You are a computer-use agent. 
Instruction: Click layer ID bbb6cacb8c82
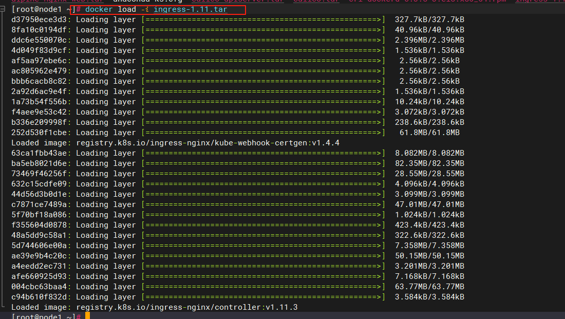pos(39,81)
